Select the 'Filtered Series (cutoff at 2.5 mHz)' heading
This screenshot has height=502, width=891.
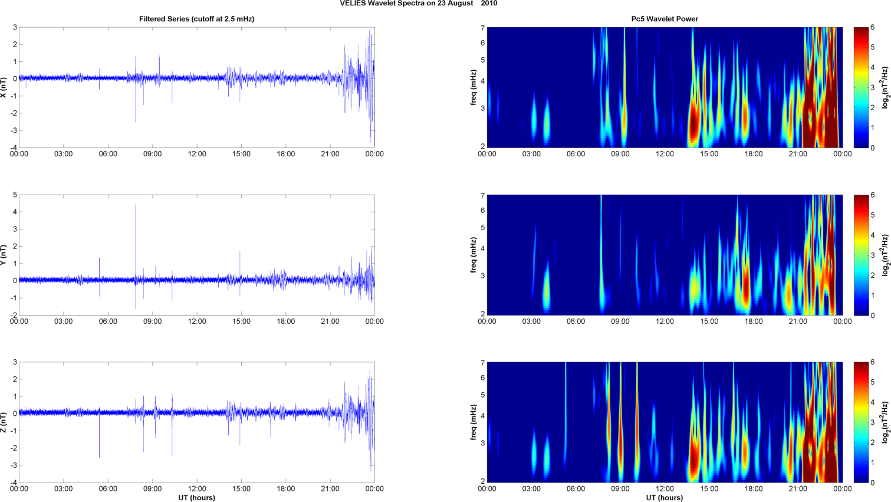[196, 19]
